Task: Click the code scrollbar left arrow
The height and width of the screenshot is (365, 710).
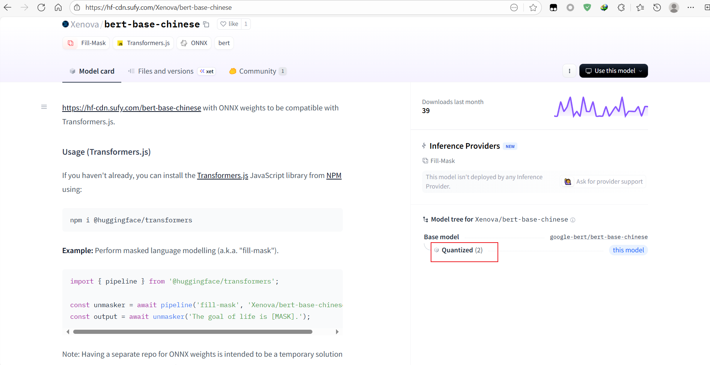Action: point(68,332)
